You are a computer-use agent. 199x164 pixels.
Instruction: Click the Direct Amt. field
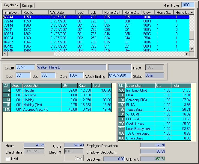coord(114,159)
